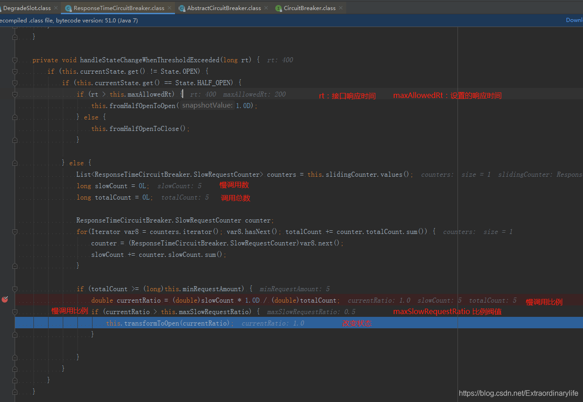Fold the State.HALF_OPEN if block
This screenshot has height=402, width=583.
click(15, 83)
